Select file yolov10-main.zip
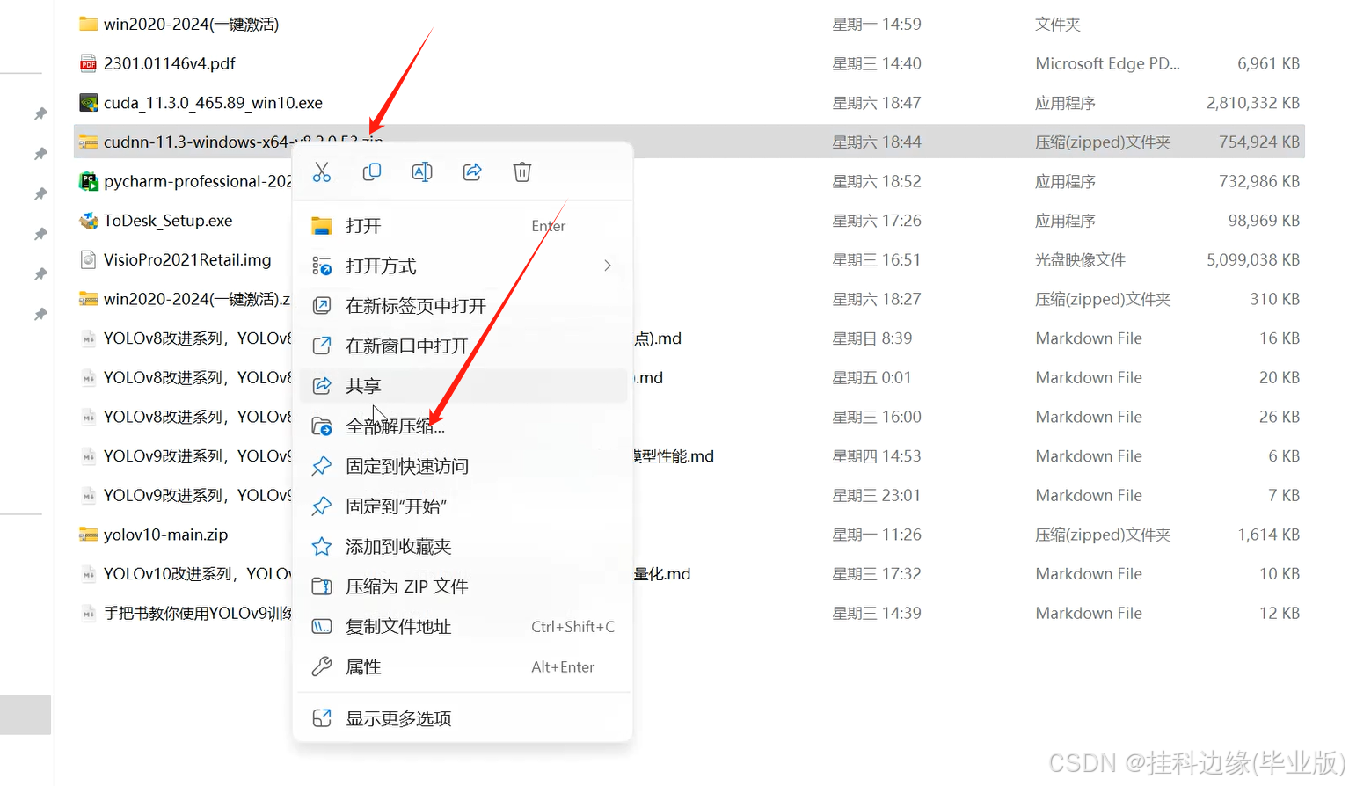 click(x=165, y=535)
